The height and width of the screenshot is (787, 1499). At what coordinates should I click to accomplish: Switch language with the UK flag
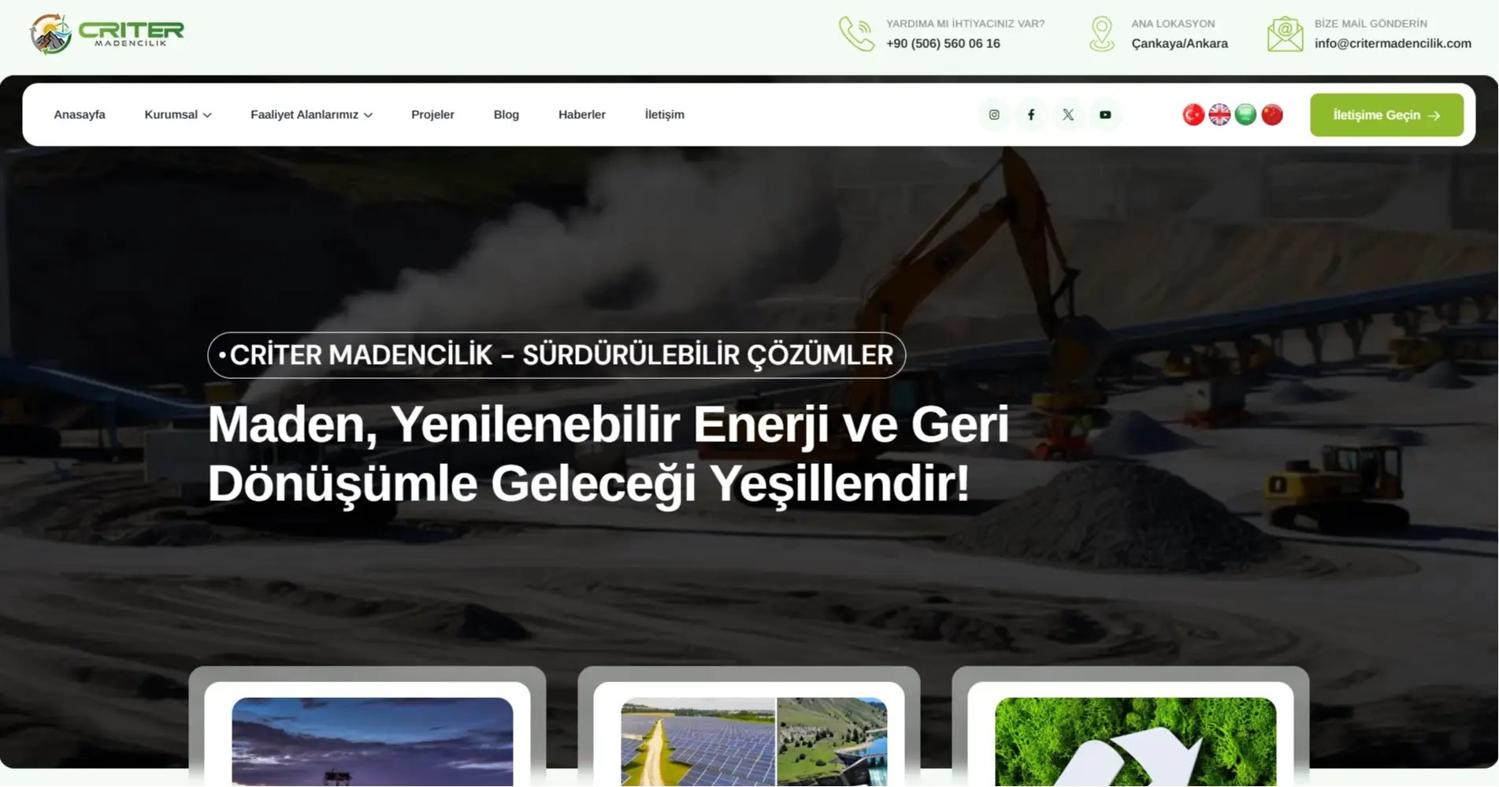[x=1219, y=115]
